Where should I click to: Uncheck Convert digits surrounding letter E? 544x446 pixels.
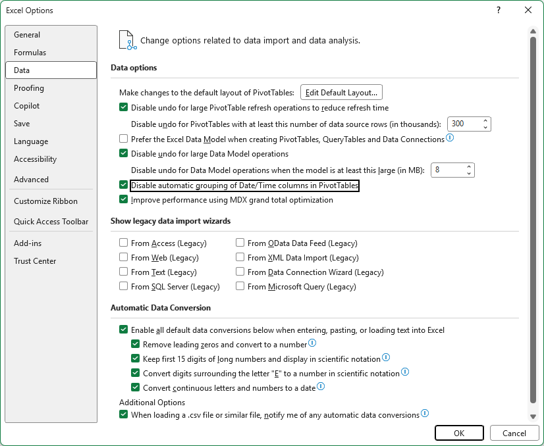[x=135, y=373]
